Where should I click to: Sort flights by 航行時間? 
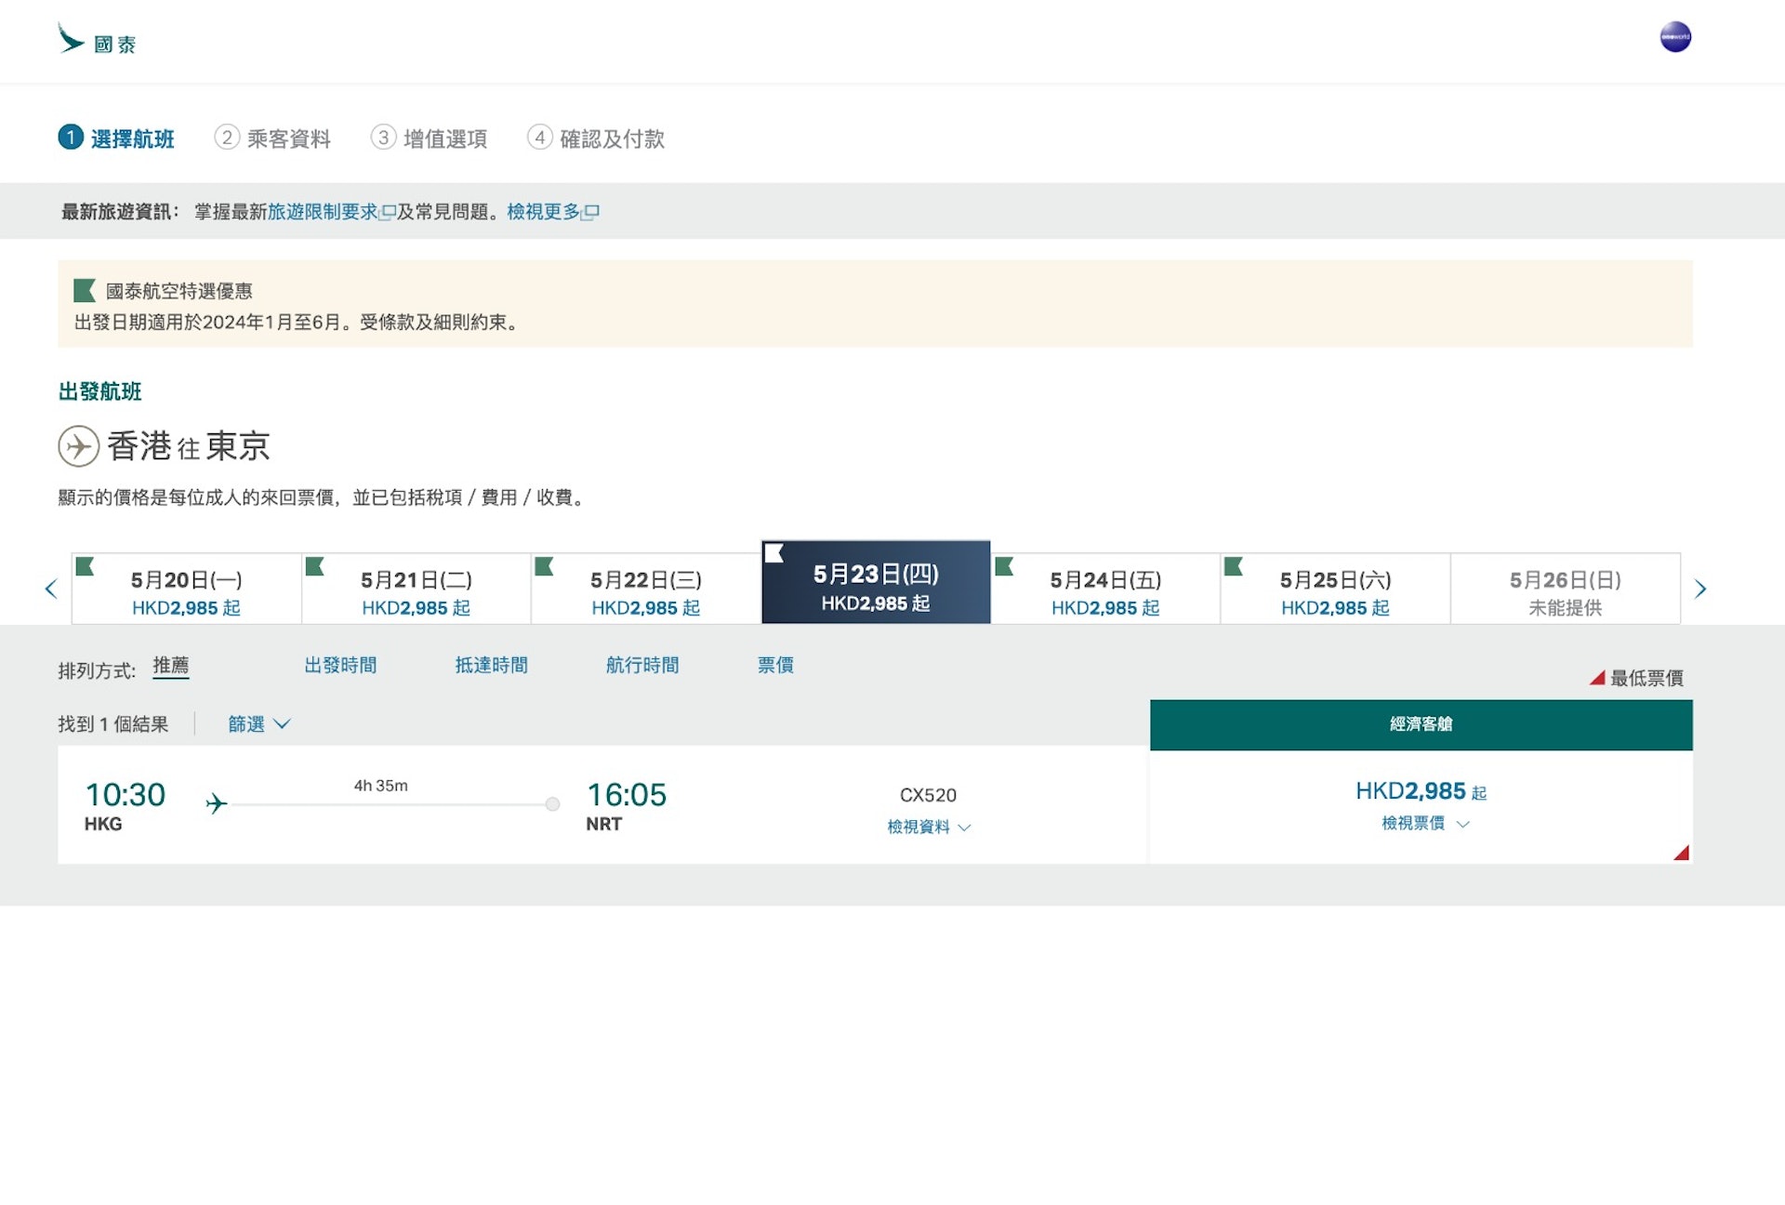click(x=642, y=666)
